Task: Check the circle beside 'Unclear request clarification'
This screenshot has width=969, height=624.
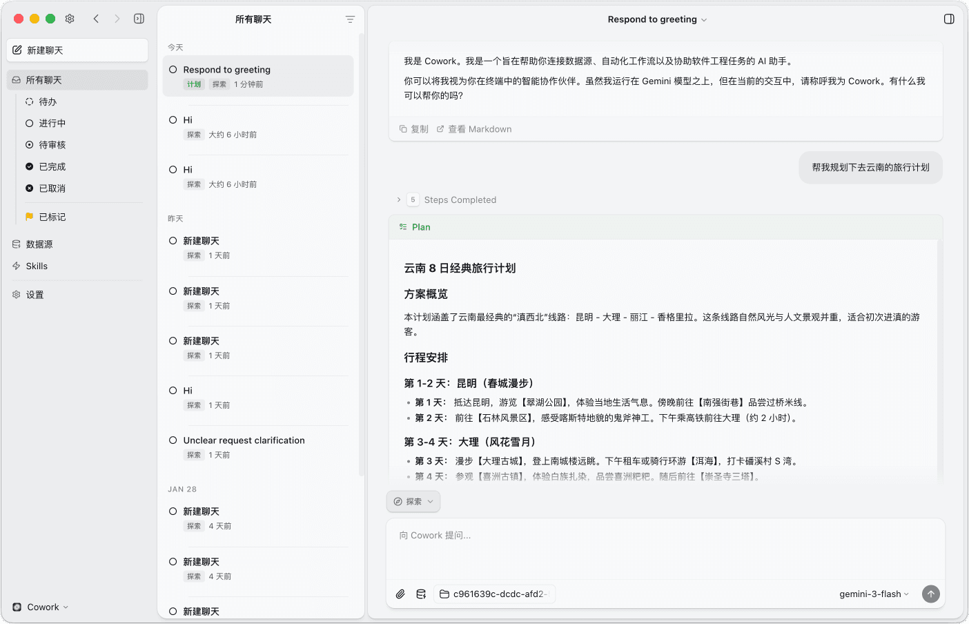Action: point(171,440)
